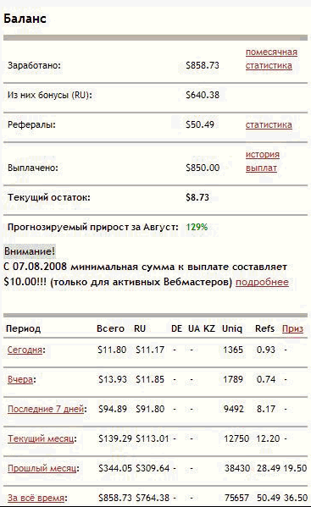
Task: Open the Прошлый месяц link
Action: (42, 468)
